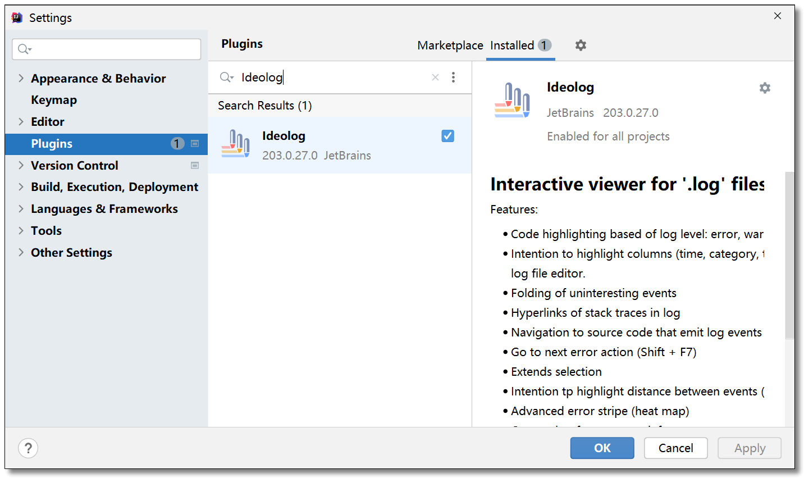Click 'Hyperlinks of stack traces in log' bullet
Screen dimensions: 804x478
pyautogui.click(x=595, y=313)
